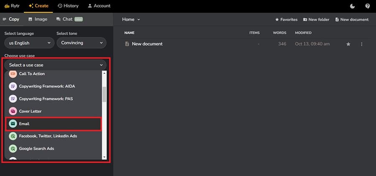Sort by WORDS column header
Screen dimensions: 376x176
coord(279,33)
